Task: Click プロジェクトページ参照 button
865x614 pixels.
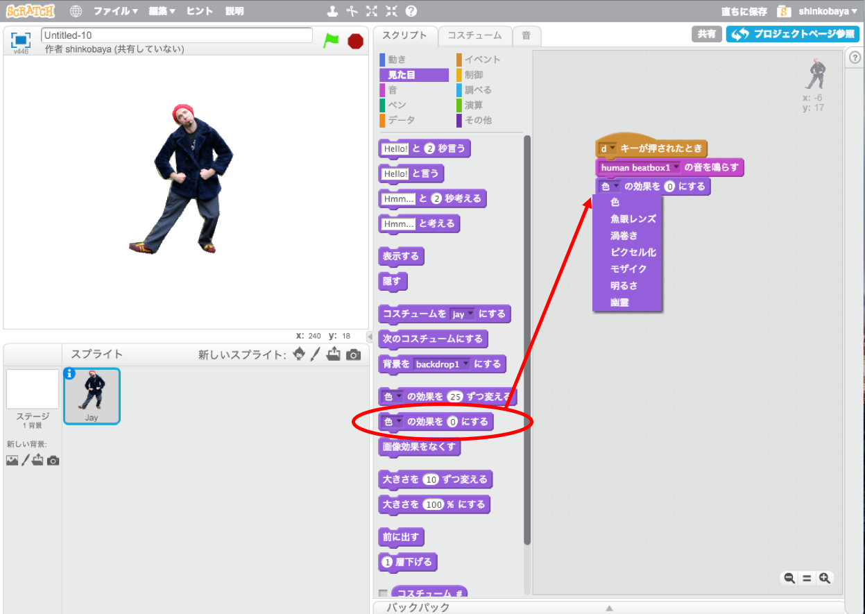Action: (x=793, y=34)
